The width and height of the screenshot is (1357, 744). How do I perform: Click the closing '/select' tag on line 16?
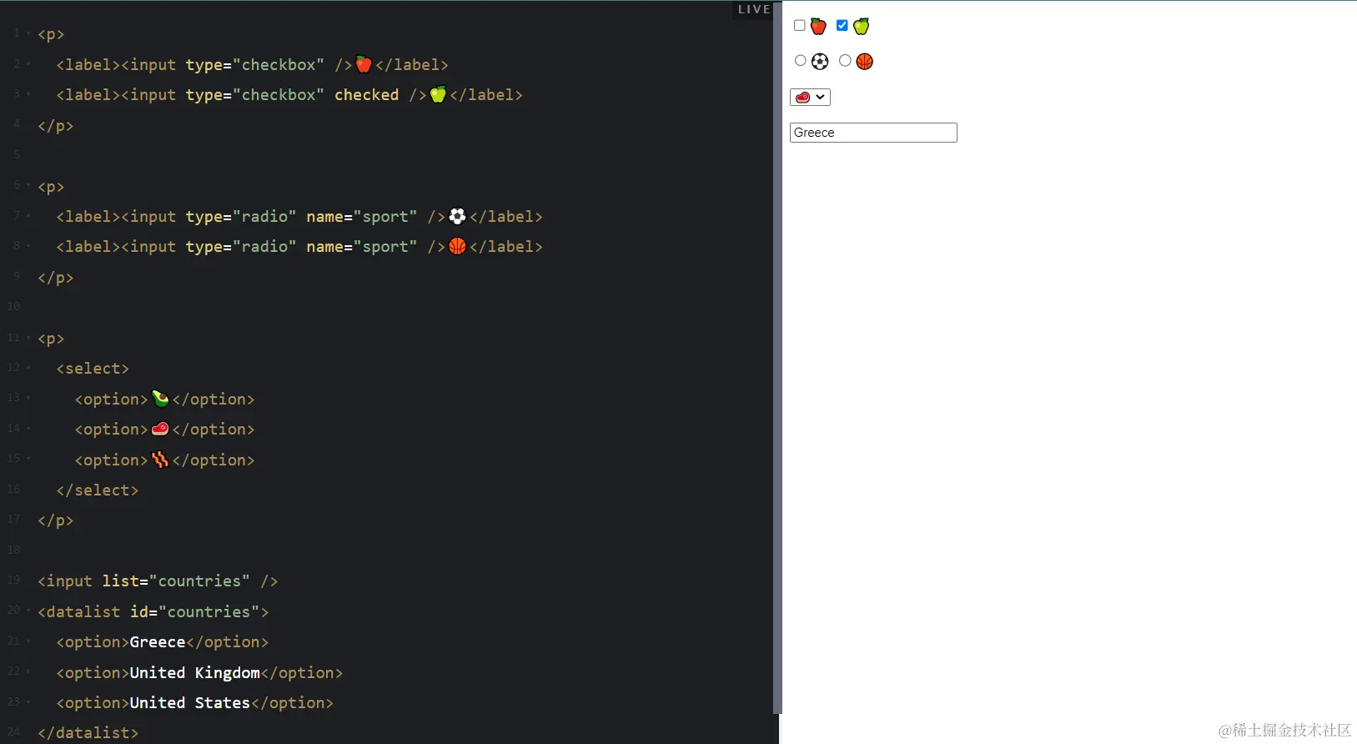click(x=98, y=490)
